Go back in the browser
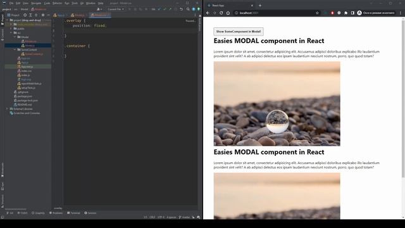This screenshot has width=405, height=228. pyautogui.click(x=208, y=13)
